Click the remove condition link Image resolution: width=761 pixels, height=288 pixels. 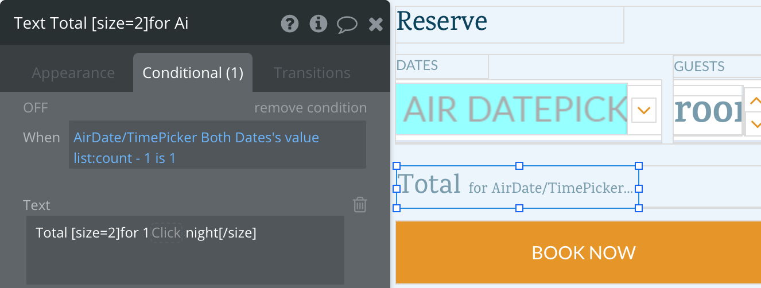coord(310,108)
